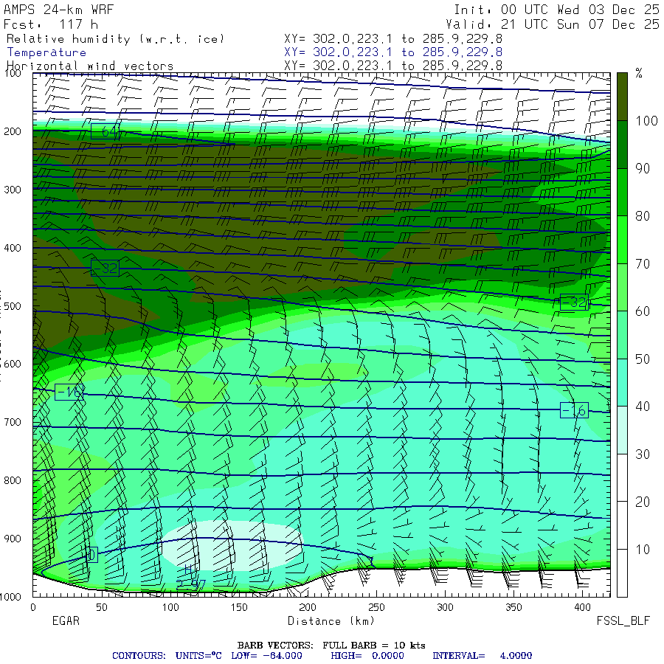Viewport: 664px width, 664px height.
Task: Click the right -16 contour label
Action: [574, 410]
